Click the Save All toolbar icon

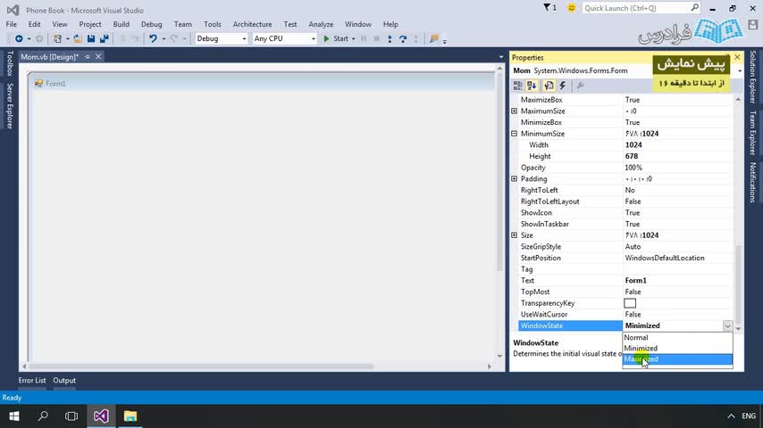coord(105,38)
